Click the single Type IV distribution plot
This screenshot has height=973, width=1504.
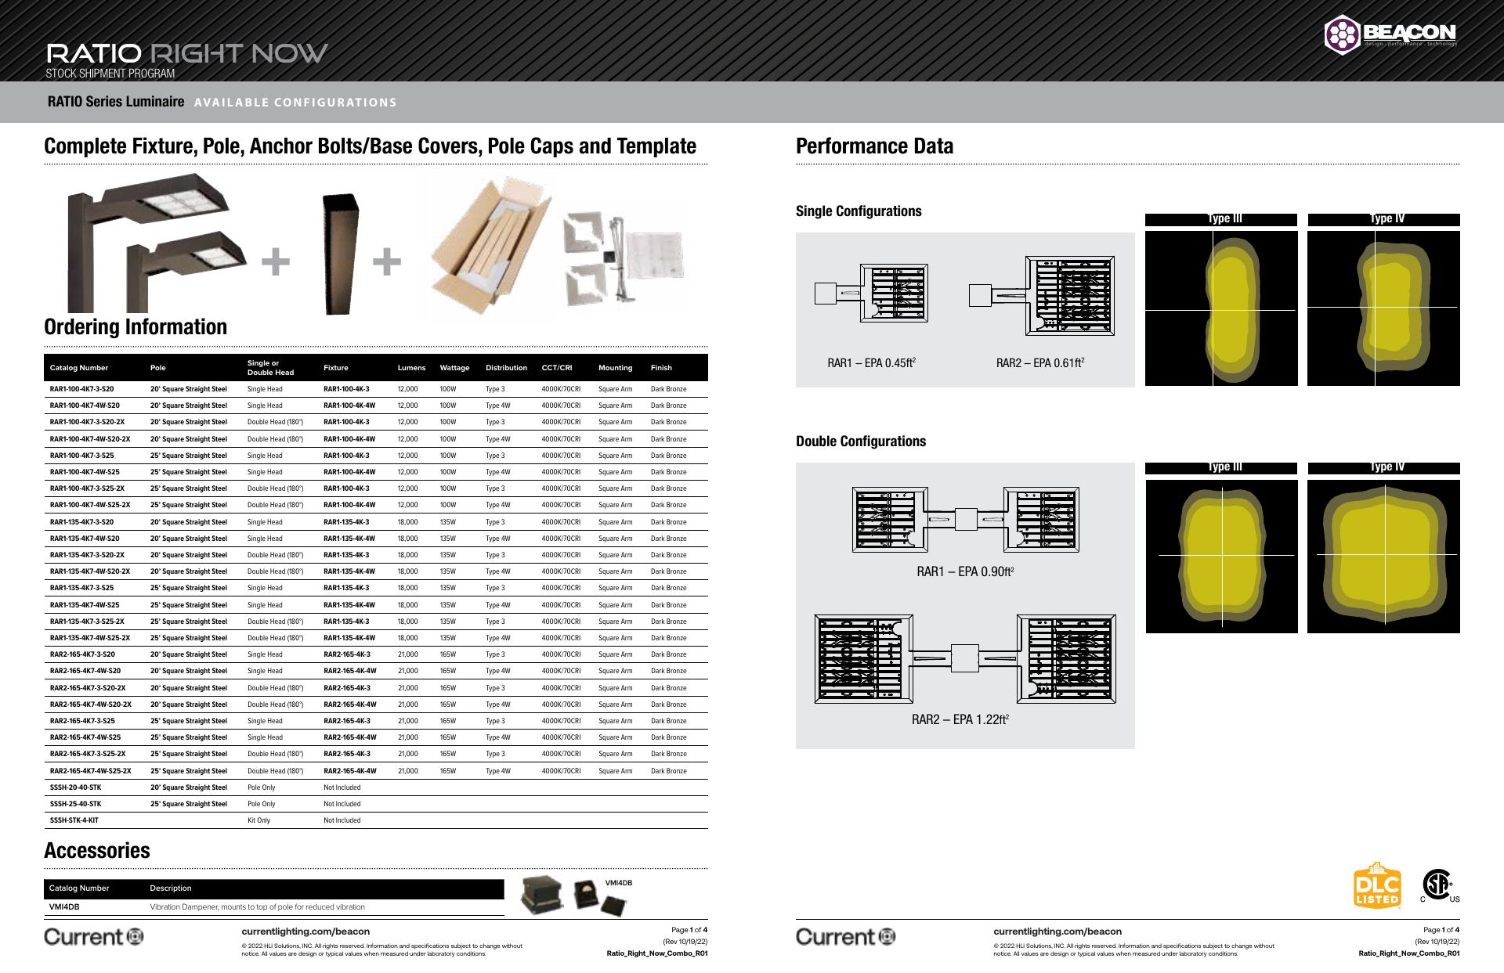point(1383,308)
